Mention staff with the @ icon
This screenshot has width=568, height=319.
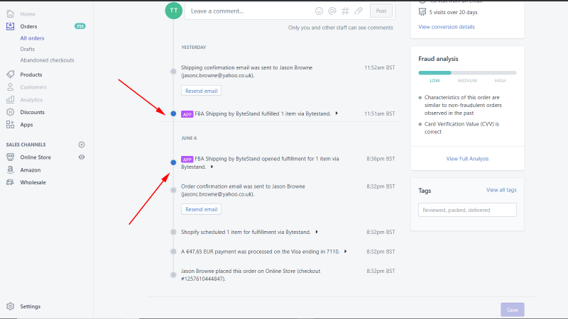point(332,11)
